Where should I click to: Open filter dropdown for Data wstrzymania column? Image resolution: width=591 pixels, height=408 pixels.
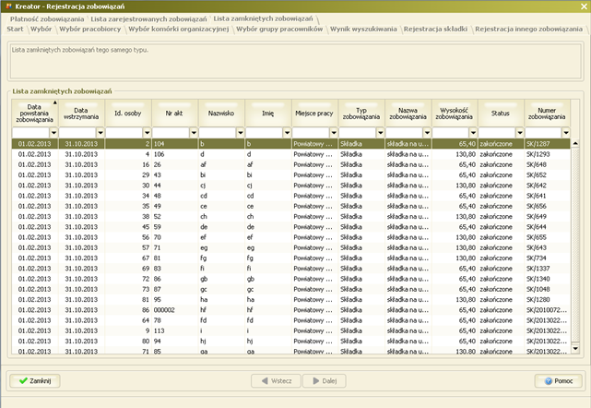(100, 133)
